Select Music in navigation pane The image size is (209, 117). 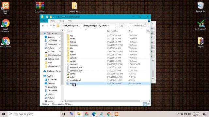(x=50, y=94)
